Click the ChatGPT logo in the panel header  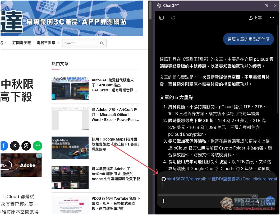click(159, 6)
